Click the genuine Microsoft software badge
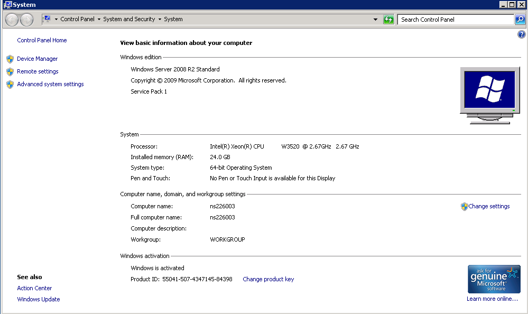This screenshot has width=528, height=314. [x=494, y=279]
